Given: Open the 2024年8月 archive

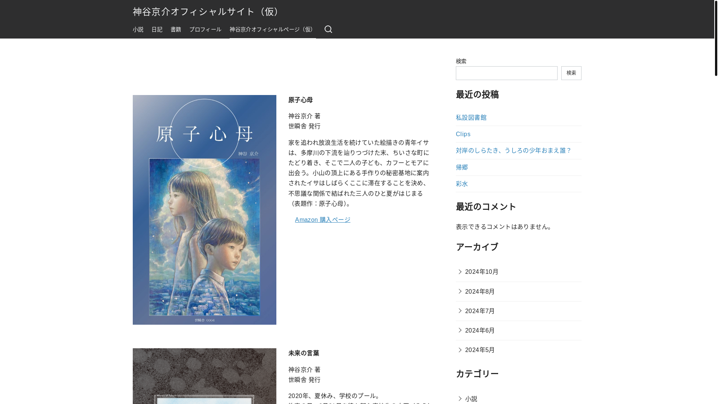Looking at the screenshot, I should pyautogui.click(x=480, y=291).
